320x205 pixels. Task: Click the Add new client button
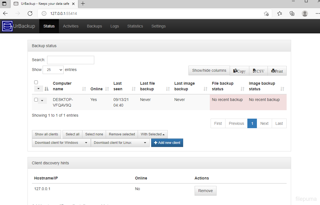[x=167, y=143]
